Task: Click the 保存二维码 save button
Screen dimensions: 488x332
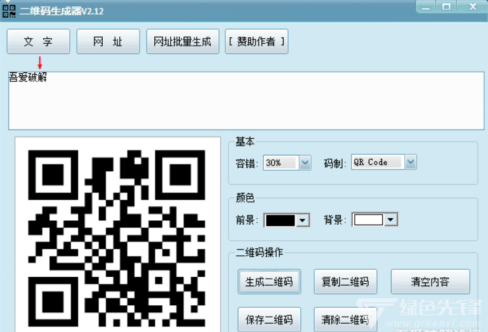Action: tap(269, 319)
